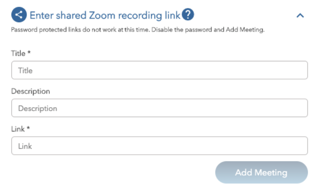
Task: Click the round share icon beside the heading
Action: (x=19, y=15)
